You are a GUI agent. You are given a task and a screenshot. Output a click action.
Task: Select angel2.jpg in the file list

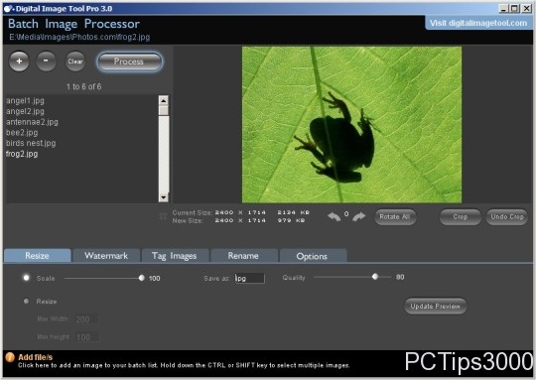coord(25,111)
